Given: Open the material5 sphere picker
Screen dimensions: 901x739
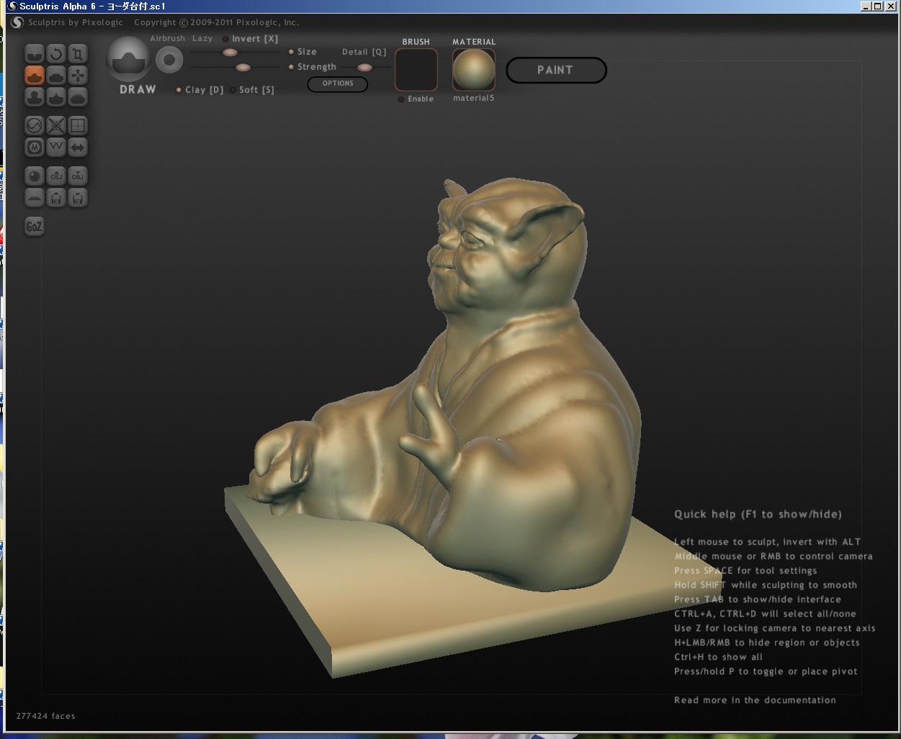Looking at the screenshot, I should 473,71.
